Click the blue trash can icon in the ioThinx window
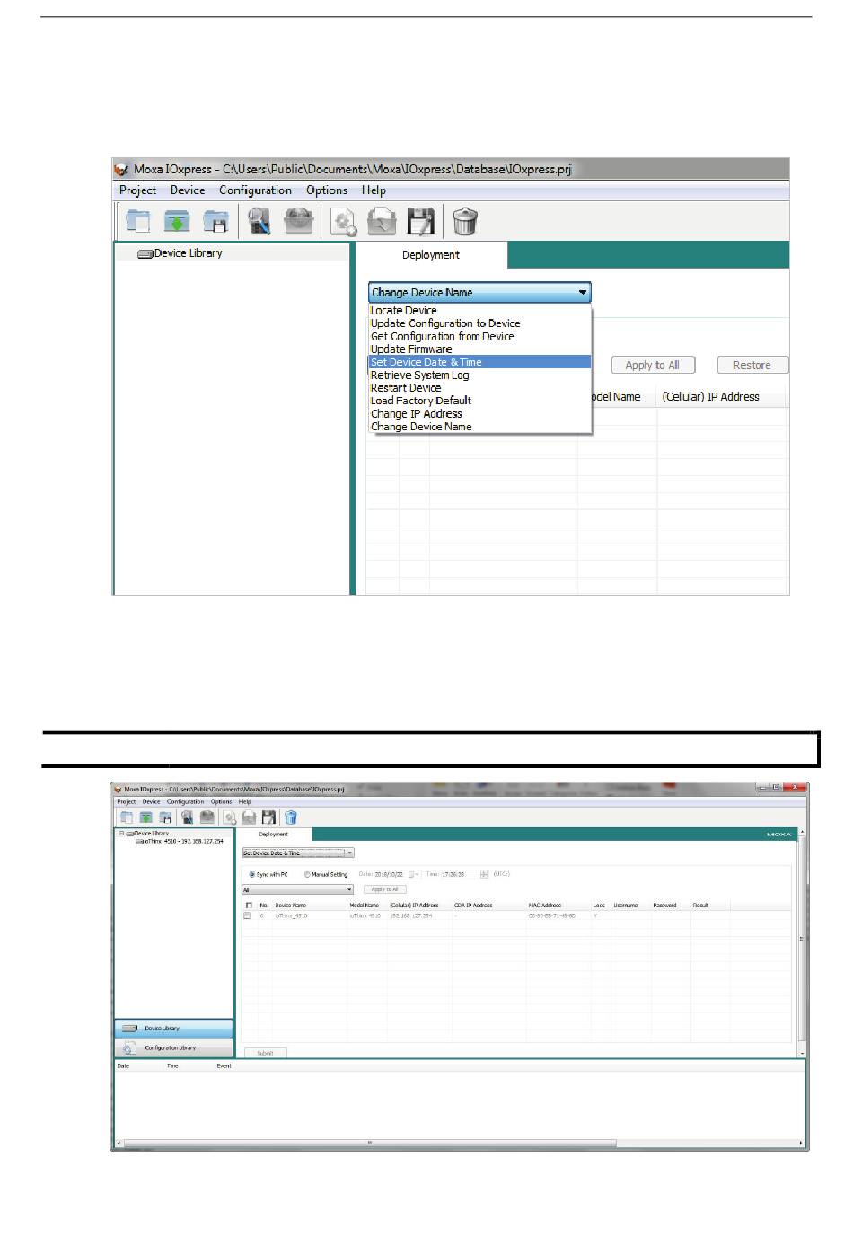 click(x=291, y=817)
